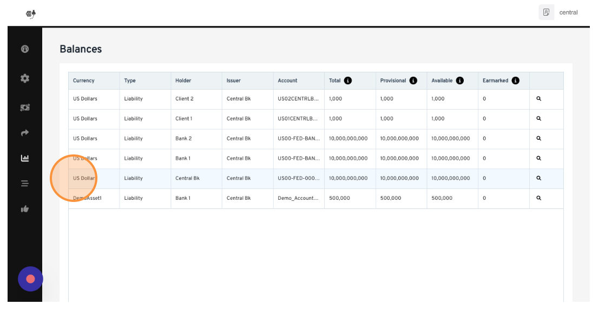Click the Total column header label
The height and width of the screenshot is (311, 605).
[335, 80]
